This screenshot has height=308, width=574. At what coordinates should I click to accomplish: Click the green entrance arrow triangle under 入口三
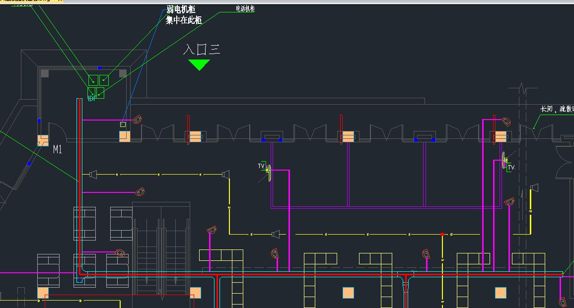pos(199,65)
